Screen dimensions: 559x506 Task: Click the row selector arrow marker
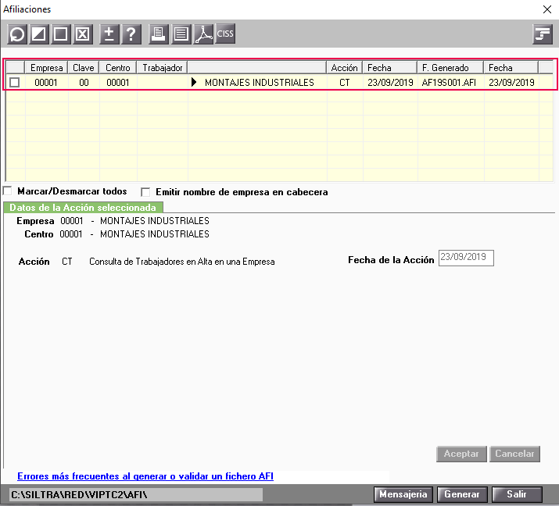click(194, 82)
